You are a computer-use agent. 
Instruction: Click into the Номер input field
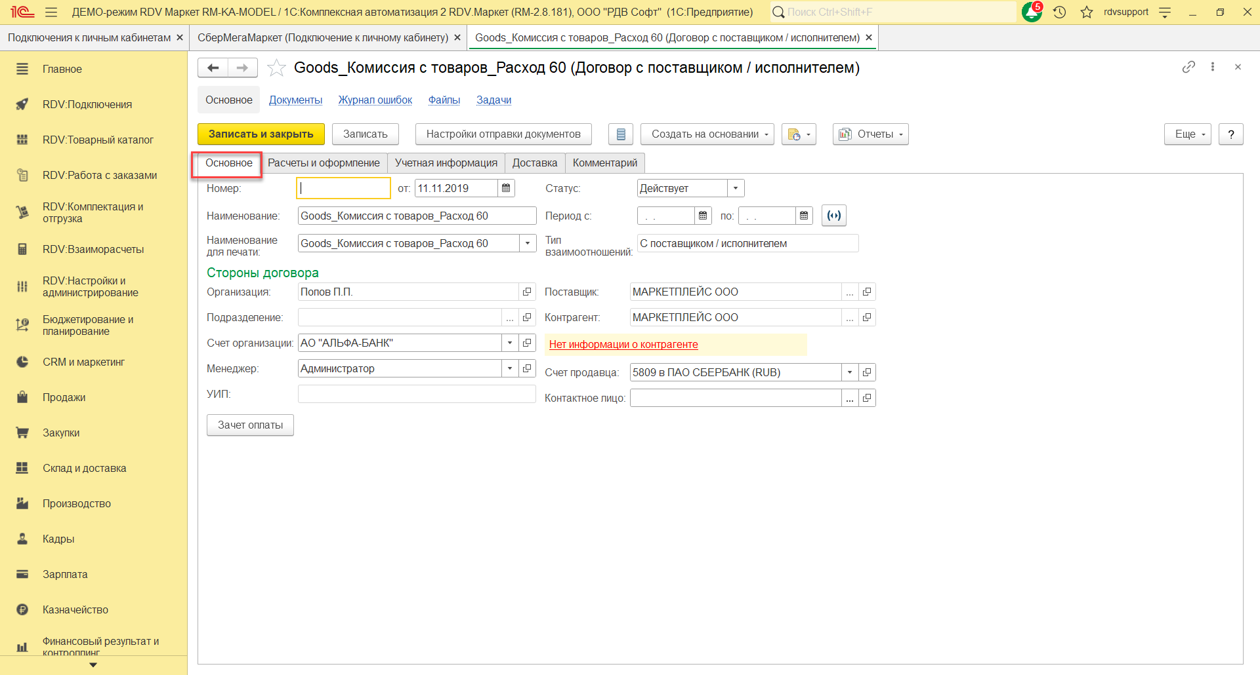[343, 189]
